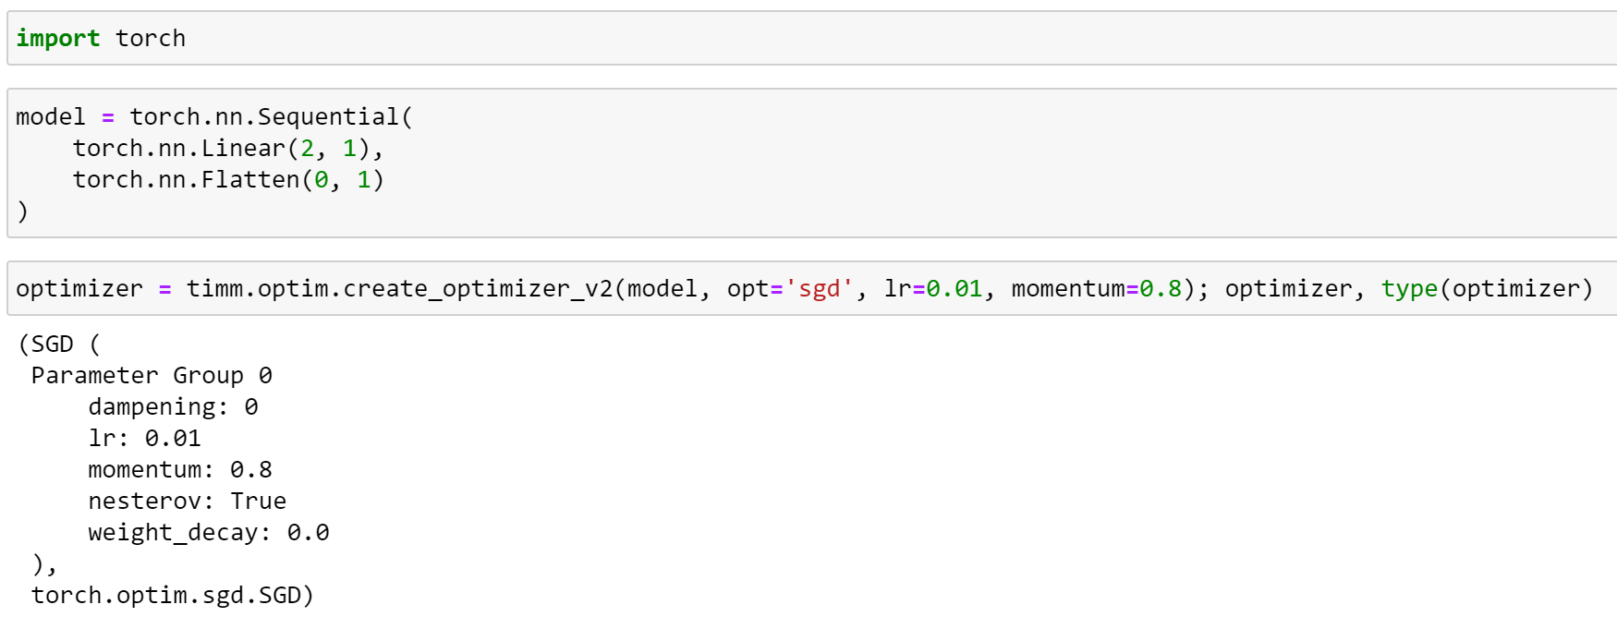Click the Parameter Group 0 output line
The width and height of the screenshot is (1617, 641).
(x=152, y=376)
